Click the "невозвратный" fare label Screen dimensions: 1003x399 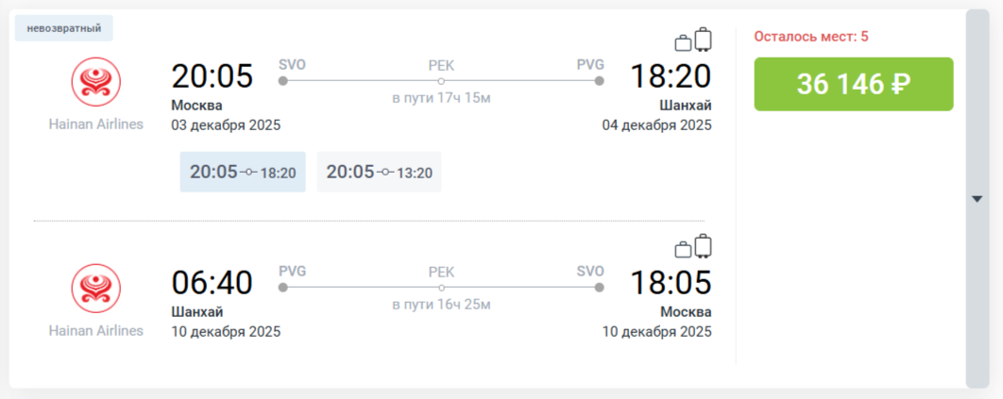click(64, 28)
